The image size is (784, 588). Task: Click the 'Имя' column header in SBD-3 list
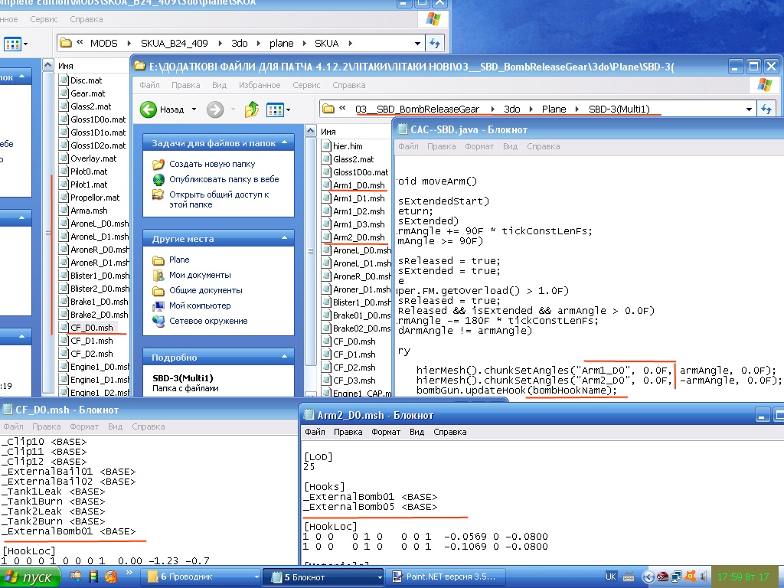(x=329, y=132)
